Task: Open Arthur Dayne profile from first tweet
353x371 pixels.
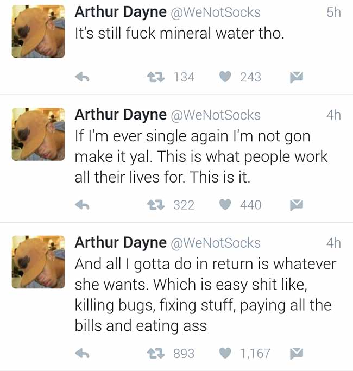Action: point(121,12)
